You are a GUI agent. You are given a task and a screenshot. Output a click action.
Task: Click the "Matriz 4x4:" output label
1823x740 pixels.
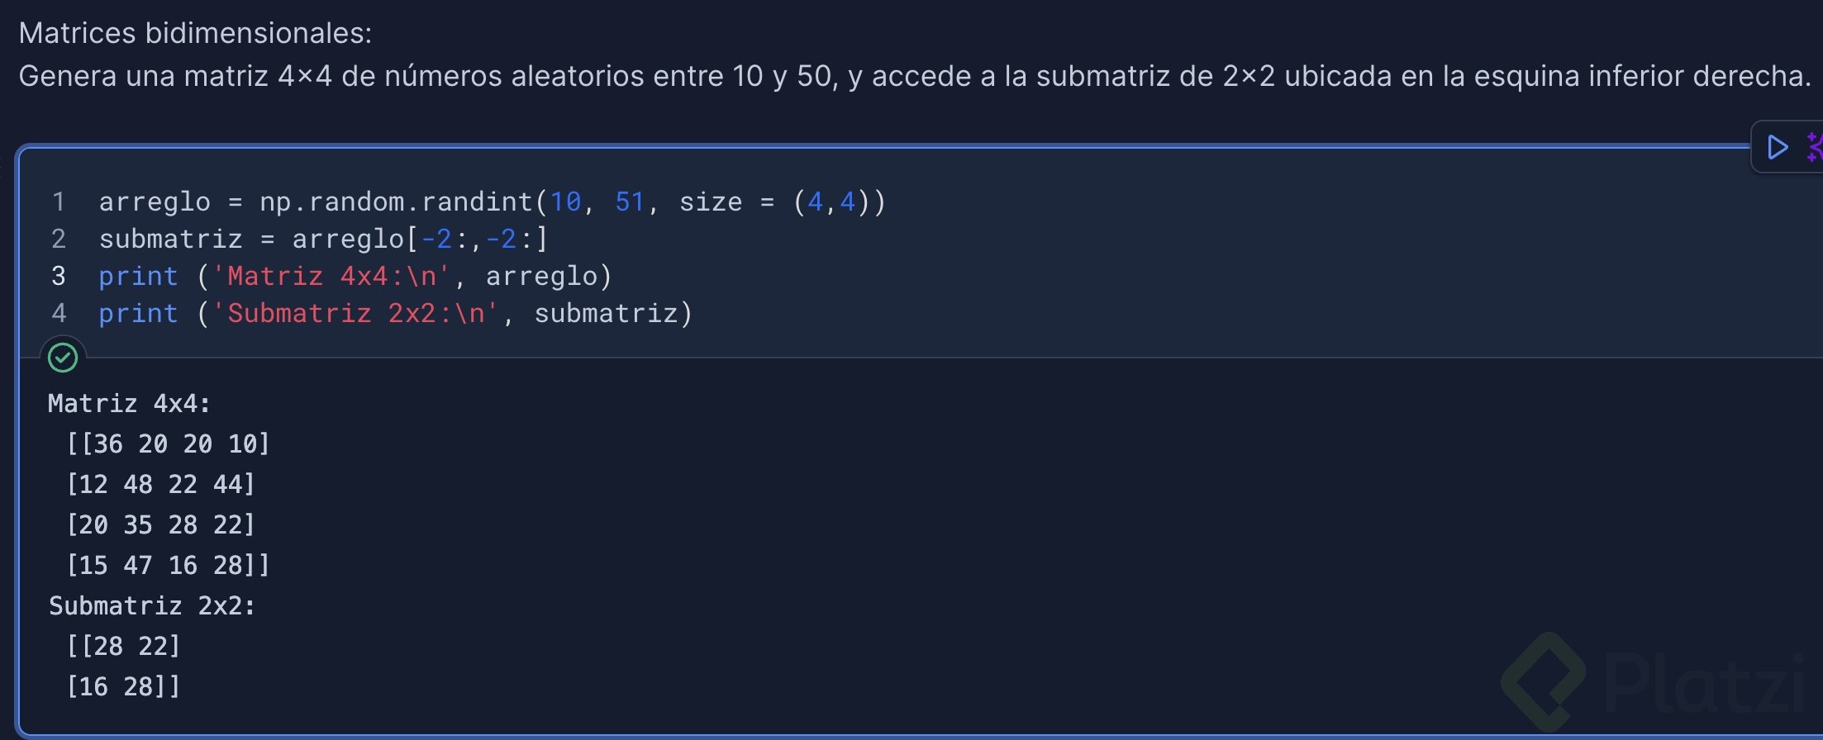(129, 403)
